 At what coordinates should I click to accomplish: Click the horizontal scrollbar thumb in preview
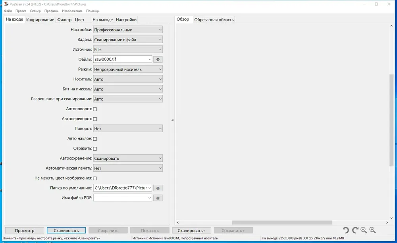[282, 222]
